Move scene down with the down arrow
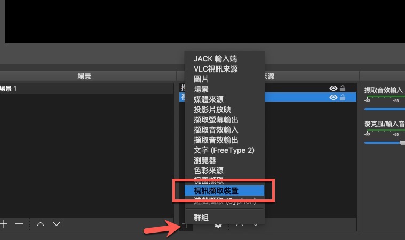The width and height of the screenshot is (405, 240). [57, 224]
